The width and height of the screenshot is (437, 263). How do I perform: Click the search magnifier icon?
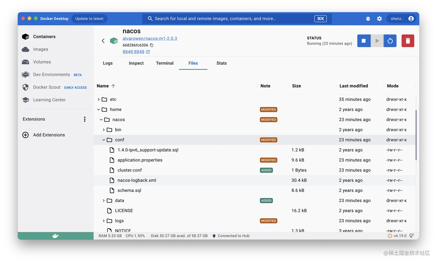pos(150,18)
